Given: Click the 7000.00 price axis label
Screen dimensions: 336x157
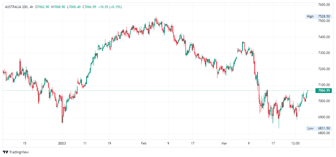Looking at the screenshot, I should point(324,101).
